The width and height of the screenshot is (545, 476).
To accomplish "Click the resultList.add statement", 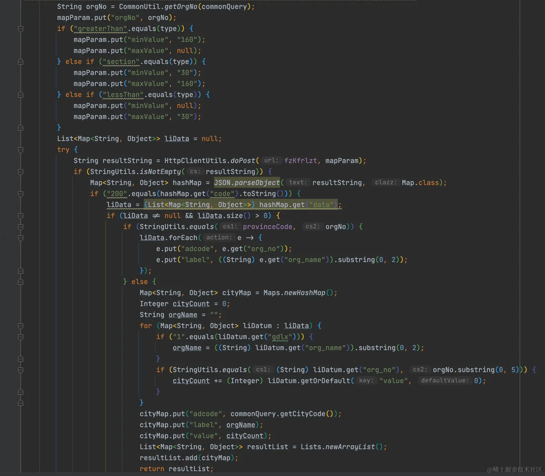I will pyautogui.click(x=189, y=458).
